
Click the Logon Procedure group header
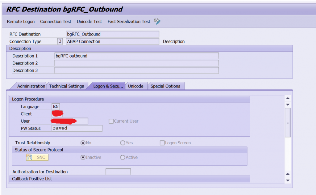tap(130, 99)
